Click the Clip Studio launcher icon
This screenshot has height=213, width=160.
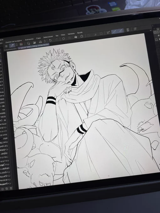[x=21, y=44]
